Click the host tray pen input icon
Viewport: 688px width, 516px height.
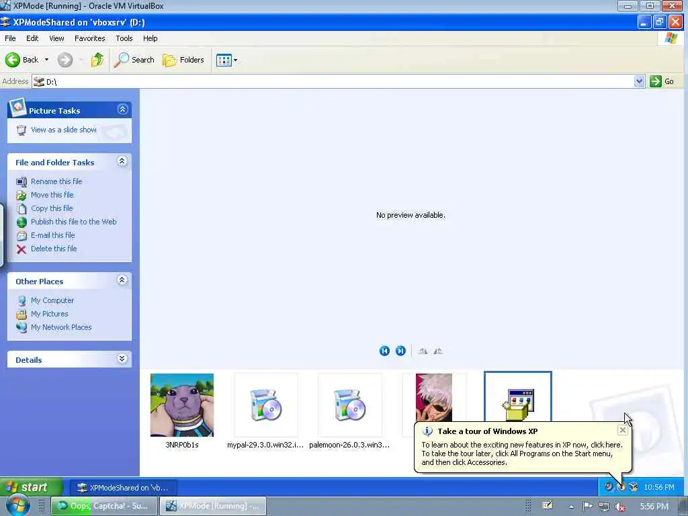point(548,505)
